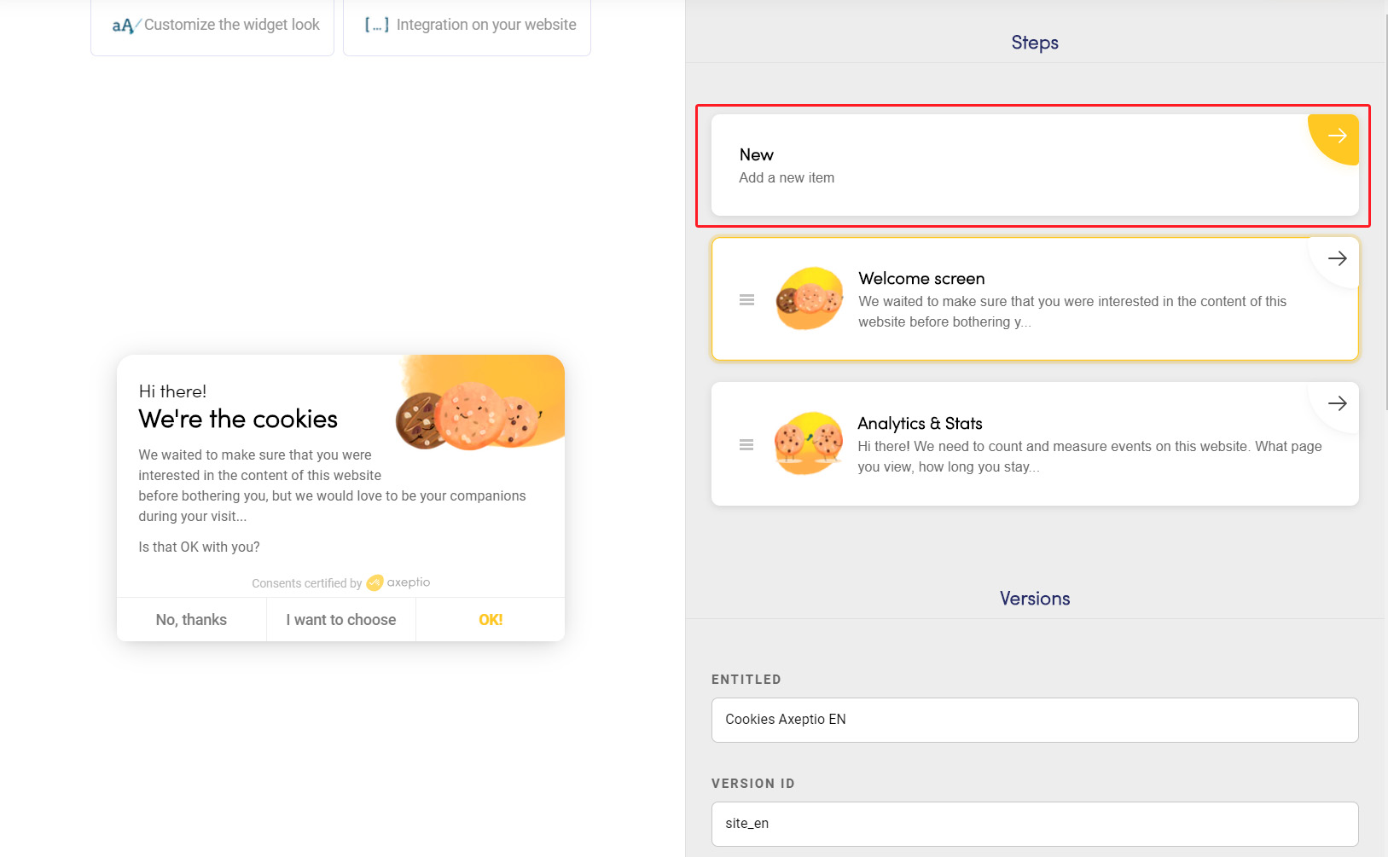Open Welcome screen step via its arrow
The height and width of the screenshot is (857, 1388).
(x=1337, y=258)
